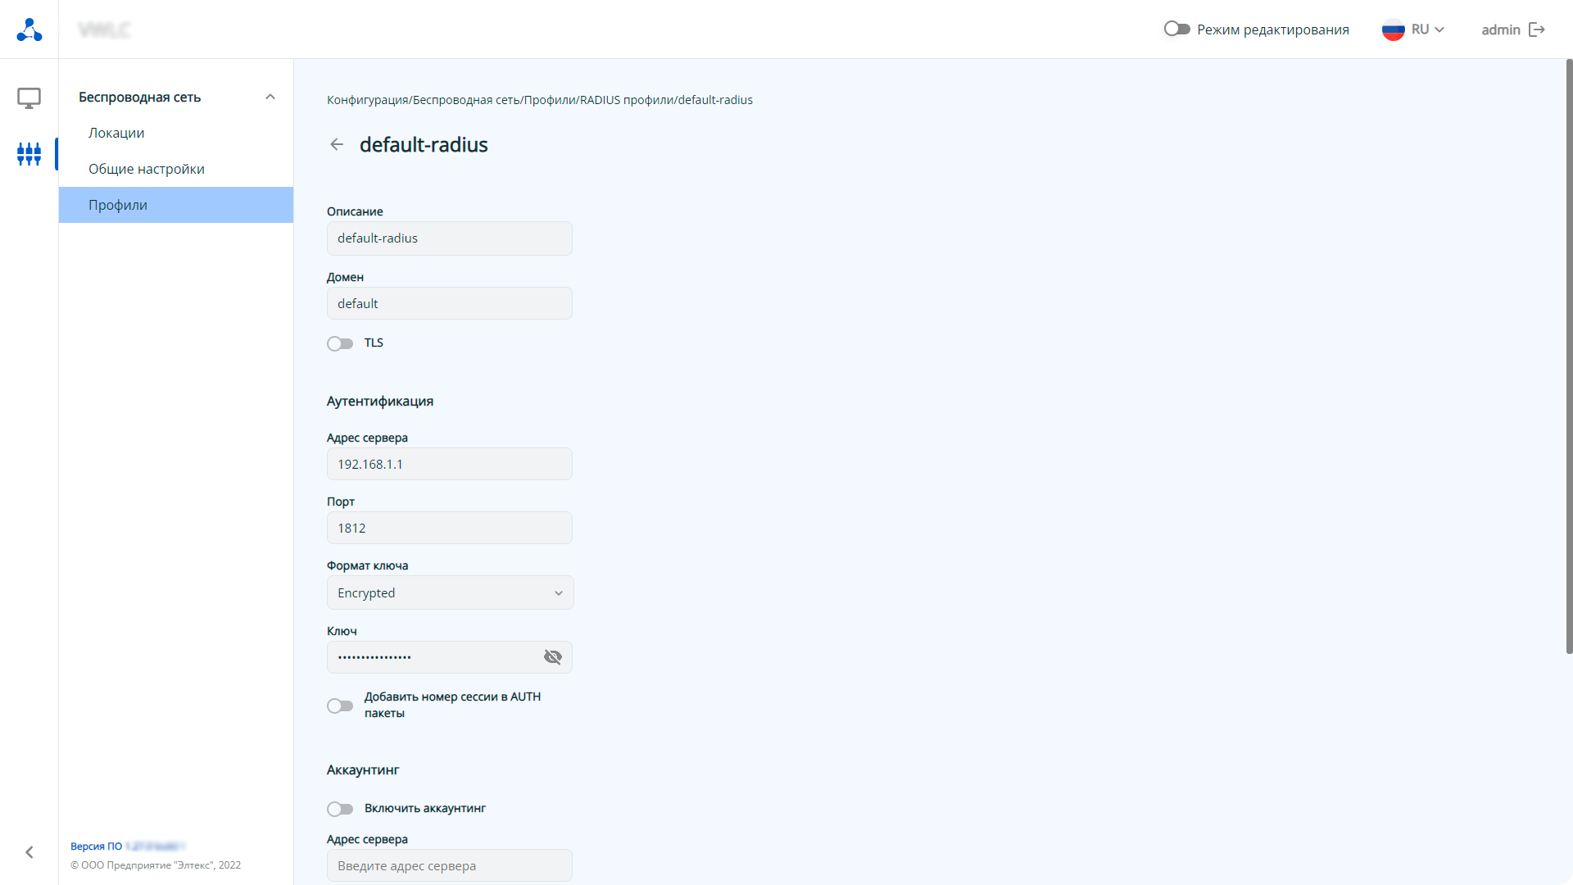The width and height of the screenshot is (1573, 885).
Task: Enable the Режим редактирования switch
Action: (1176, 29)
